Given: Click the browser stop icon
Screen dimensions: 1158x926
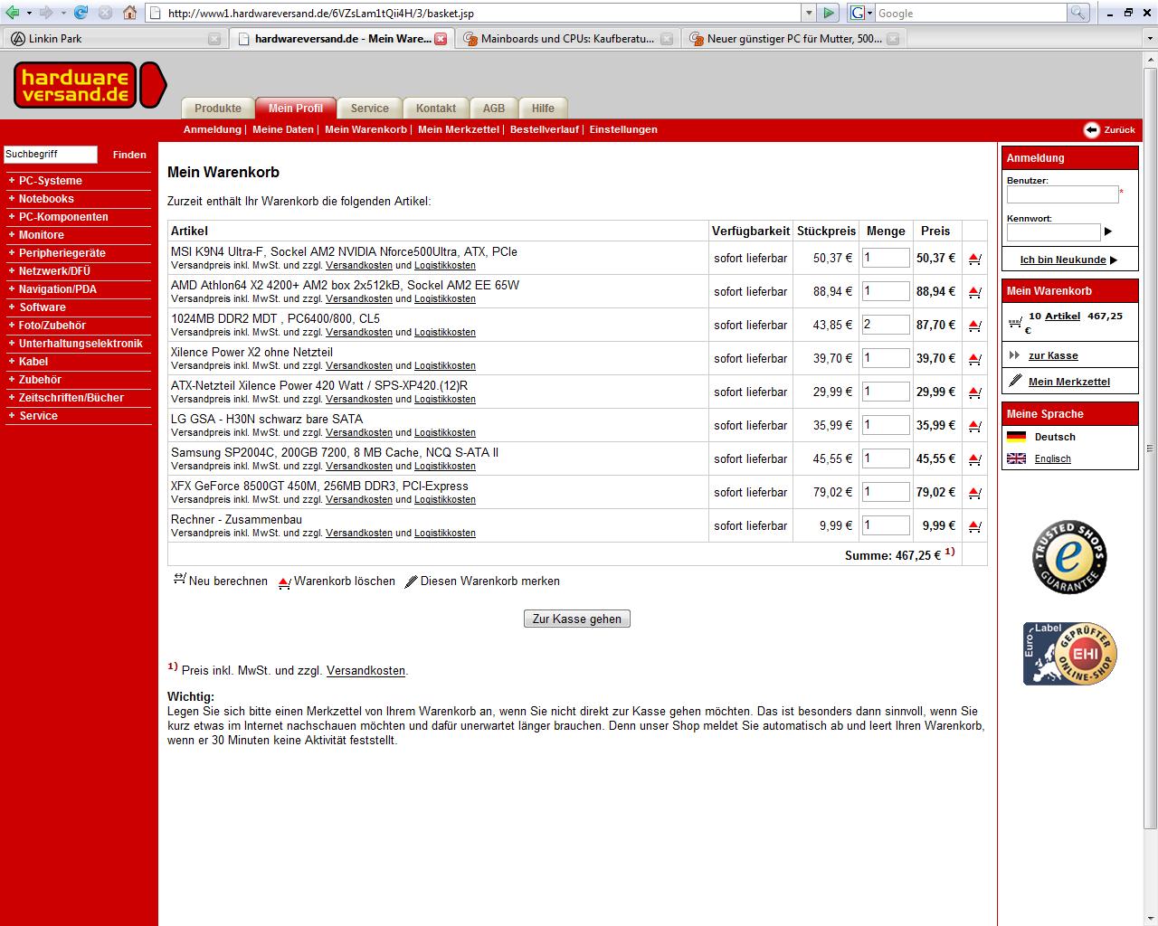Looking at the screenshot, I should (x=106, y=13).
